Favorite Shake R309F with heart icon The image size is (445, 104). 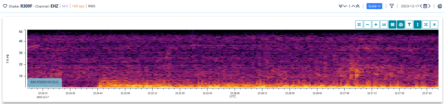click(x=5, y=6)
